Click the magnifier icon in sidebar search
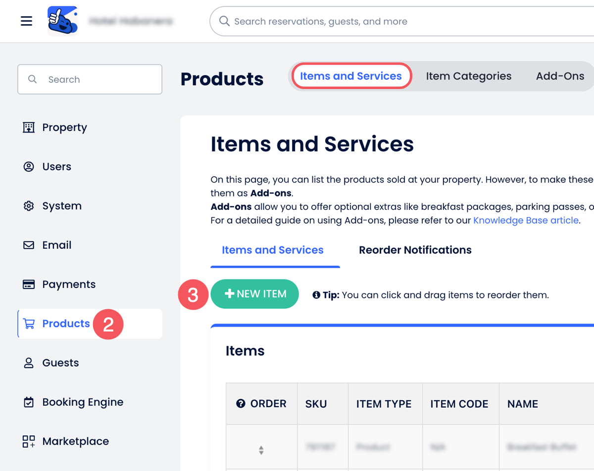594x471 pixels. [33, 79]
